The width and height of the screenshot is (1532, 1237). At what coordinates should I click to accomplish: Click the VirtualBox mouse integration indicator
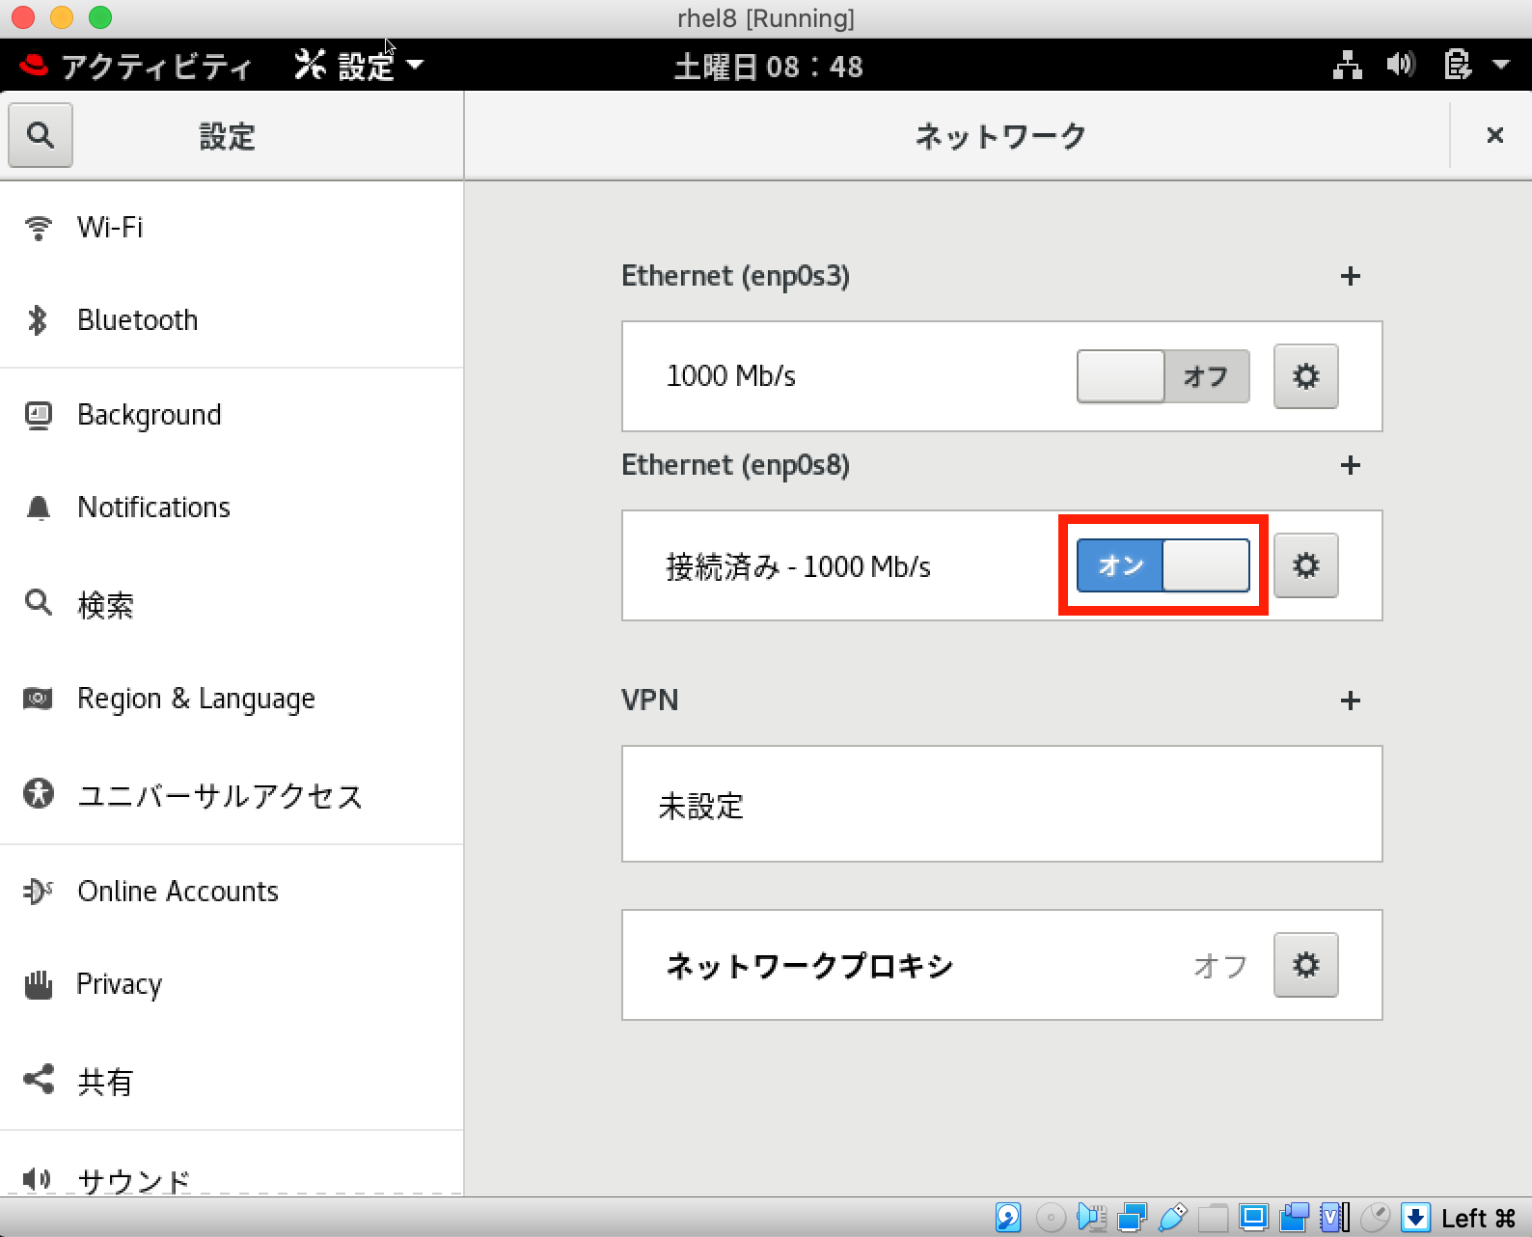click(1376, 1218)
